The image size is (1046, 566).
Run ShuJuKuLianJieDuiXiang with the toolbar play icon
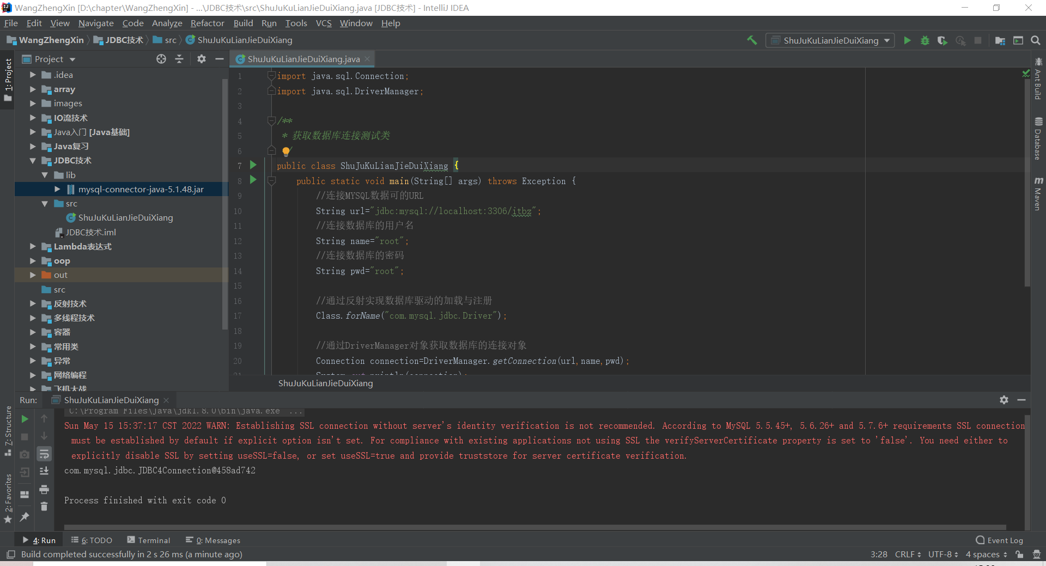pyautogui.click(x=907, y=40)
